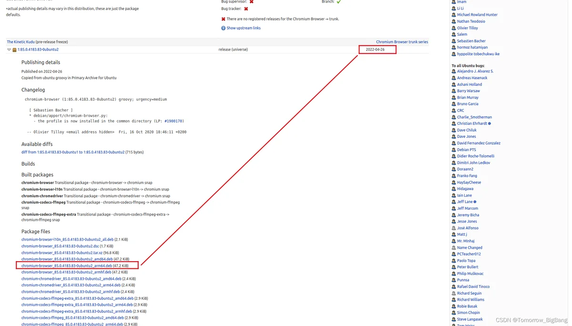The image size is (572, 326).
Task: Click the person icon next to Debian PTS
Action: point(454,150)
